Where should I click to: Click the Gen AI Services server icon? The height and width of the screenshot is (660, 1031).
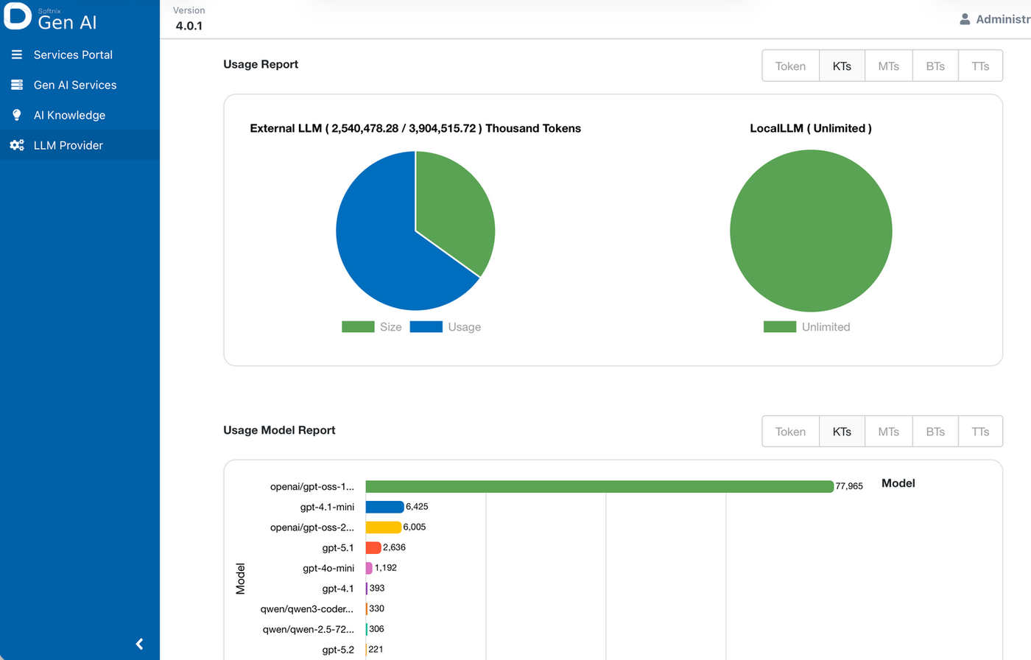click(x=17, y=85)
